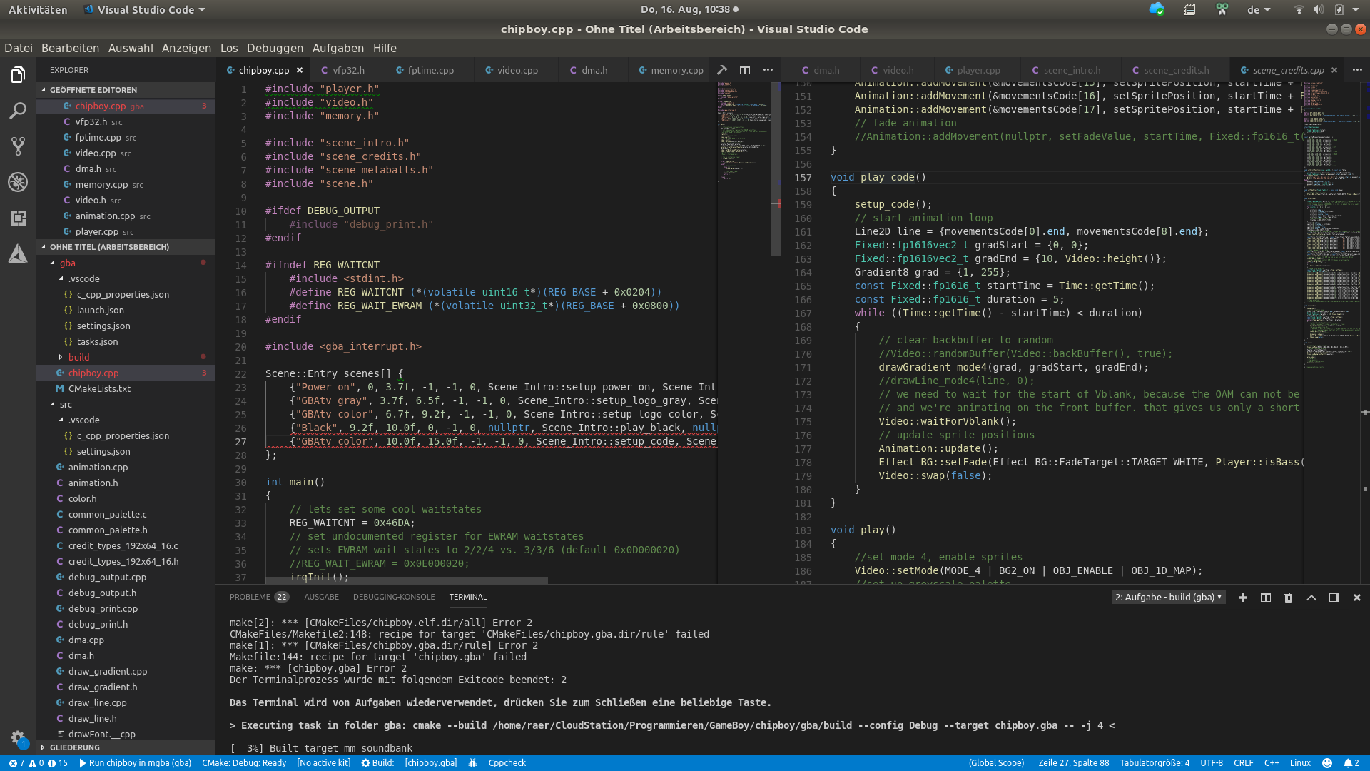Open the terminal task selector dropdown
The width and height of the screenshot is (1370, 771).
pos(1168,598)
